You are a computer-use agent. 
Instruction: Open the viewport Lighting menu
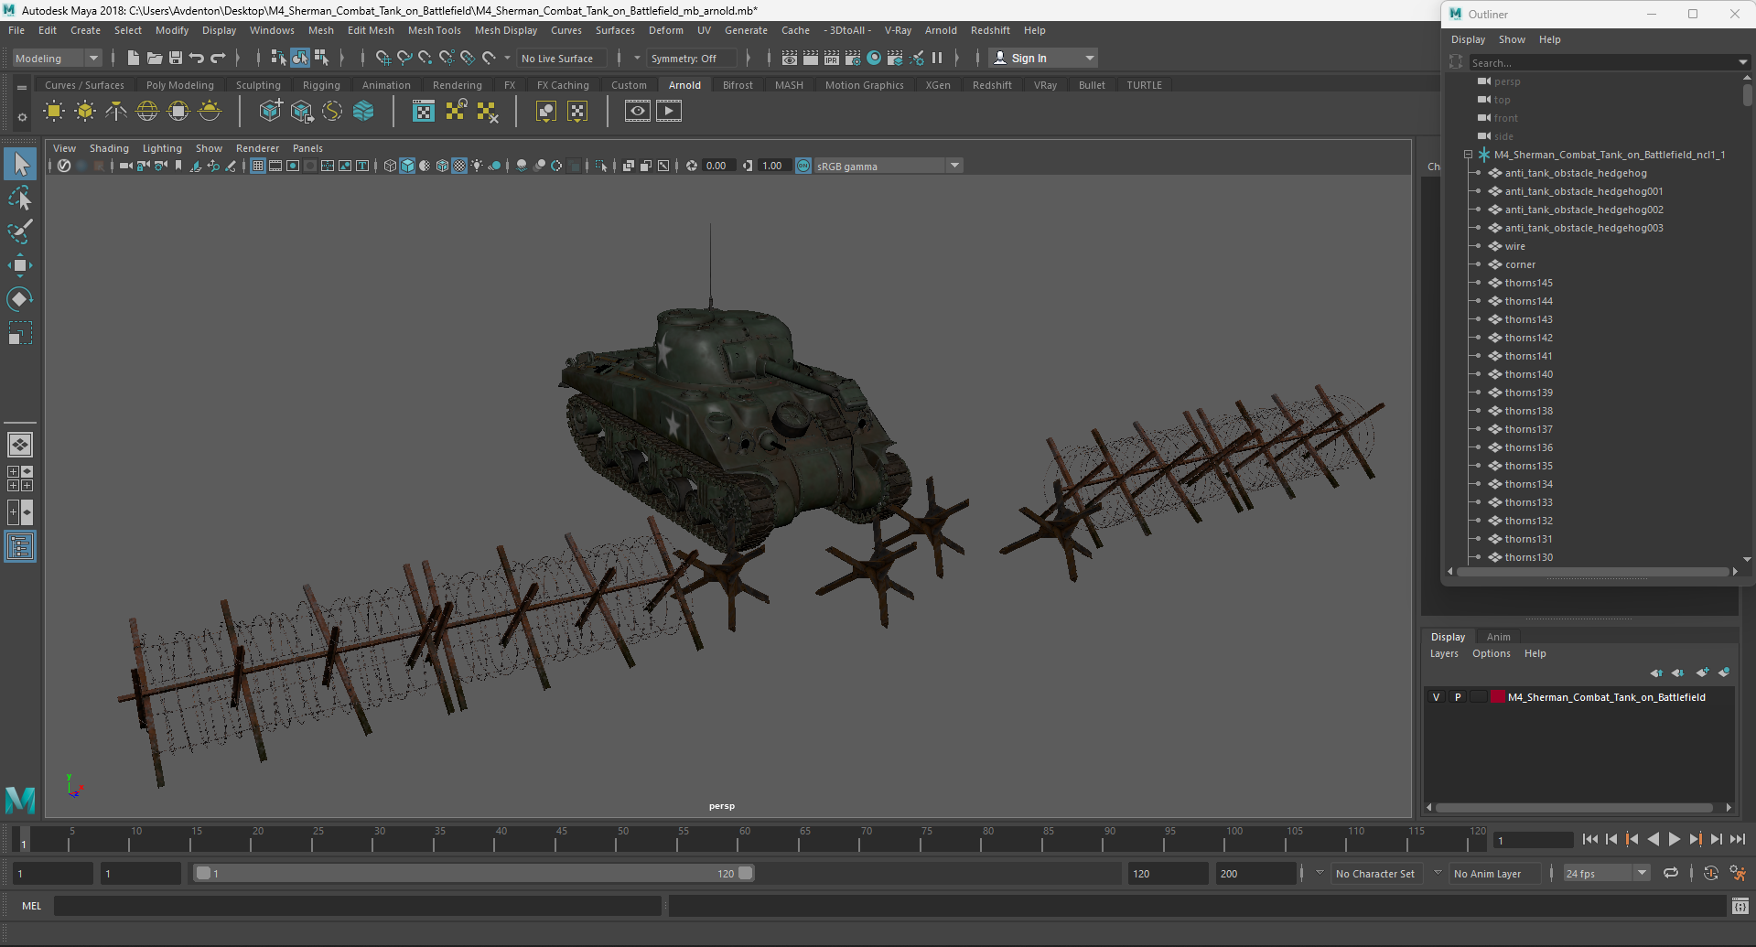click(162, 148)
